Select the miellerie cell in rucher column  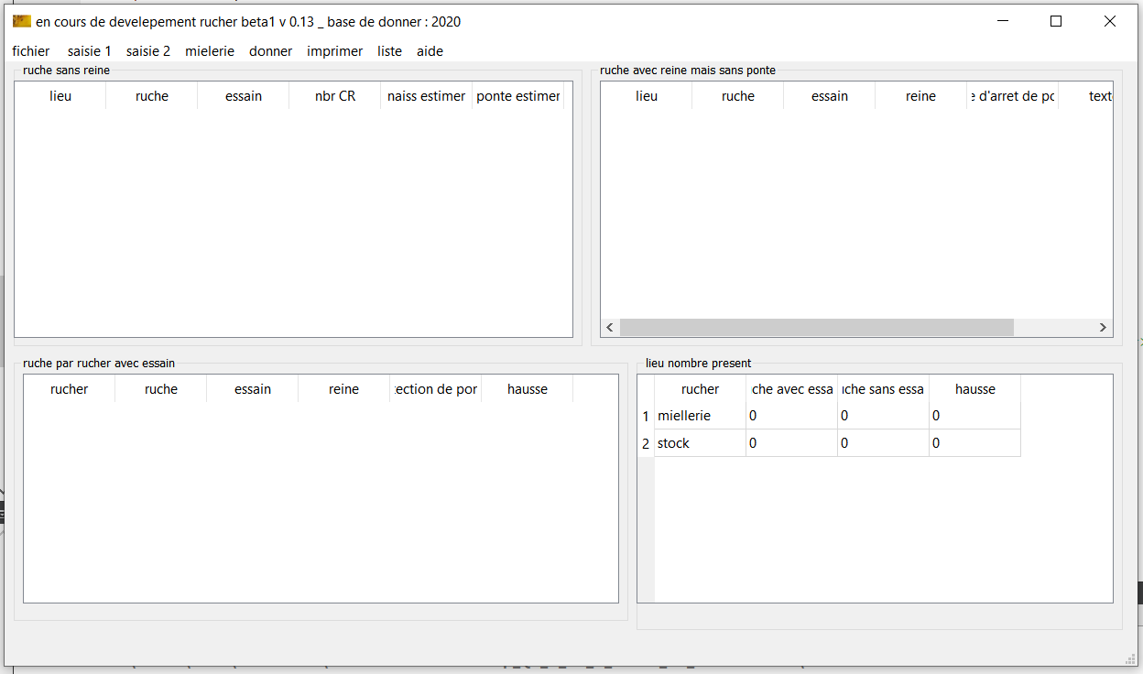[700, 416]
